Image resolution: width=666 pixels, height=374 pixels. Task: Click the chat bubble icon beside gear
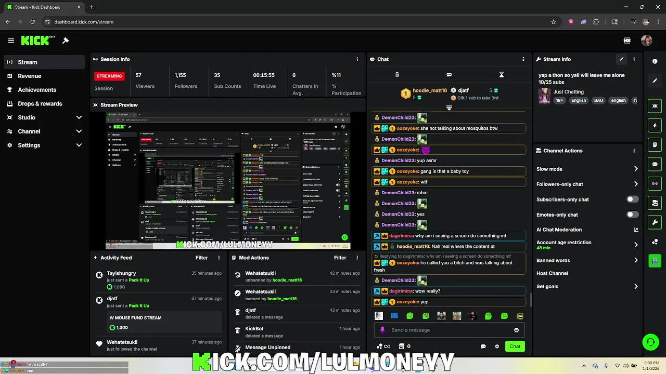(483, 346)
